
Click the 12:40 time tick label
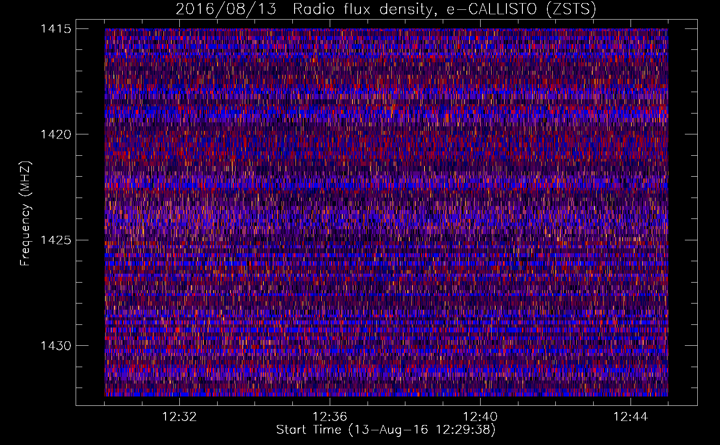[480, 417]
